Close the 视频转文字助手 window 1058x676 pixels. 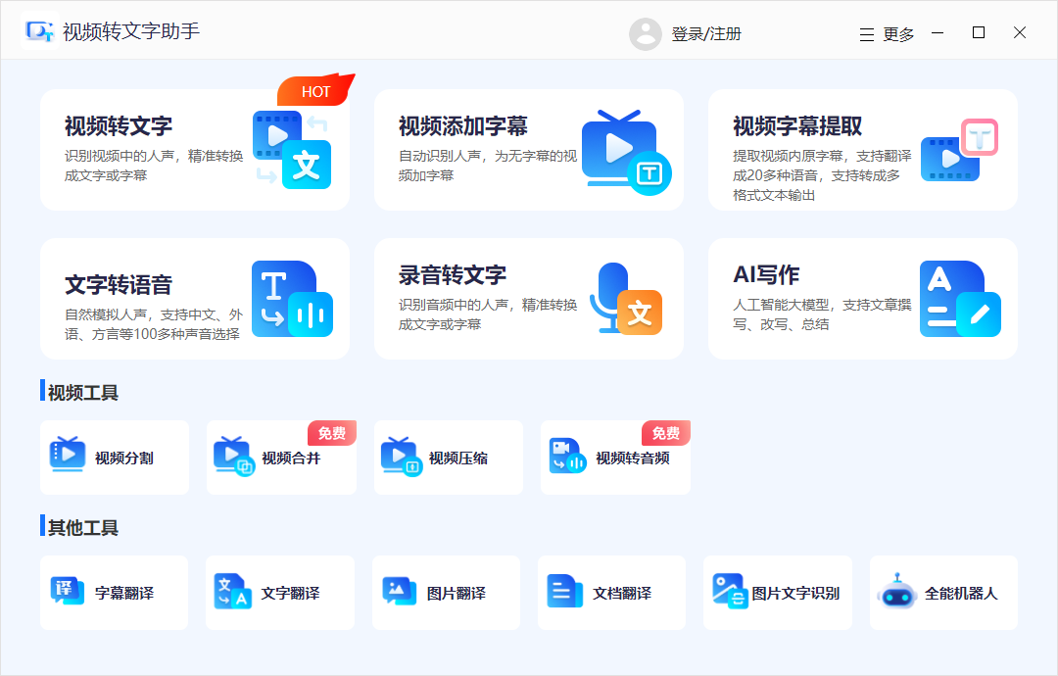point(1020,32)
